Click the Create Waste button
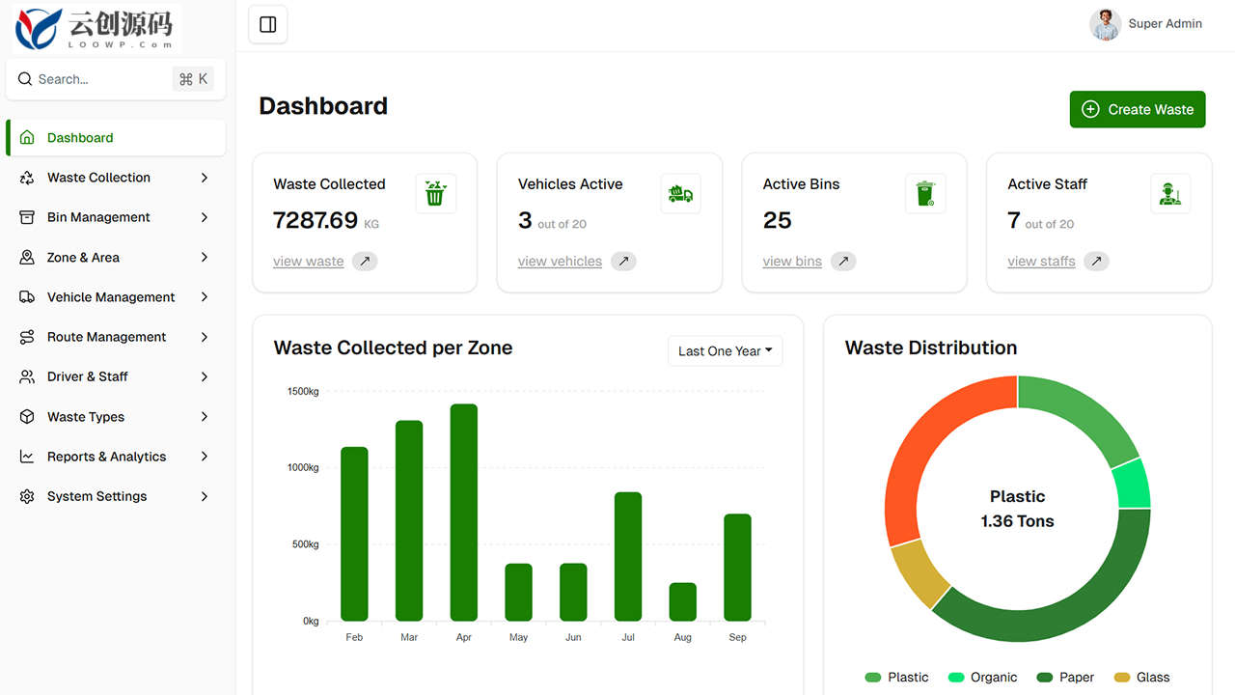1235x695 pixels. click(1138, 110)
